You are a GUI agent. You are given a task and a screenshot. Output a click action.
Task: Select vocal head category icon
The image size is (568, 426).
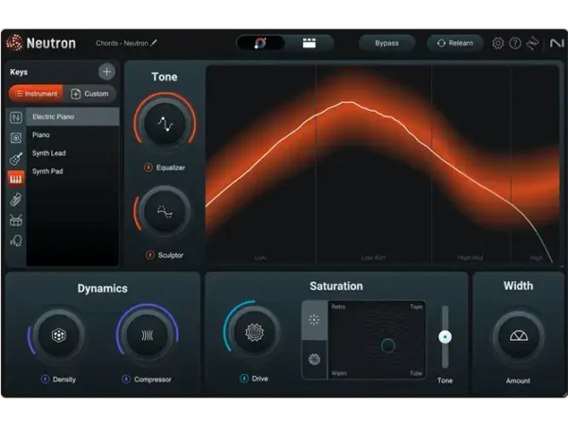click(16, 240)
